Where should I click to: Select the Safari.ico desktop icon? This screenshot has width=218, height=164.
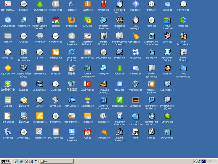point(167,4)
